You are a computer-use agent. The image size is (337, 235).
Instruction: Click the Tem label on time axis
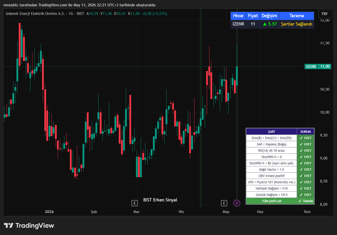click(x=307, y=212)
